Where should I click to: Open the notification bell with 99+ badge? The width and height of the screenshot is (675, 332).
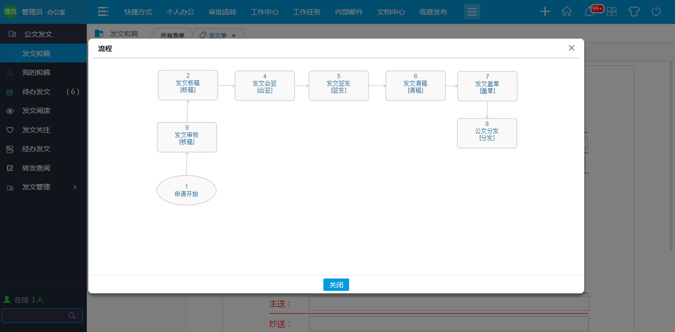(x=590, y=12)
